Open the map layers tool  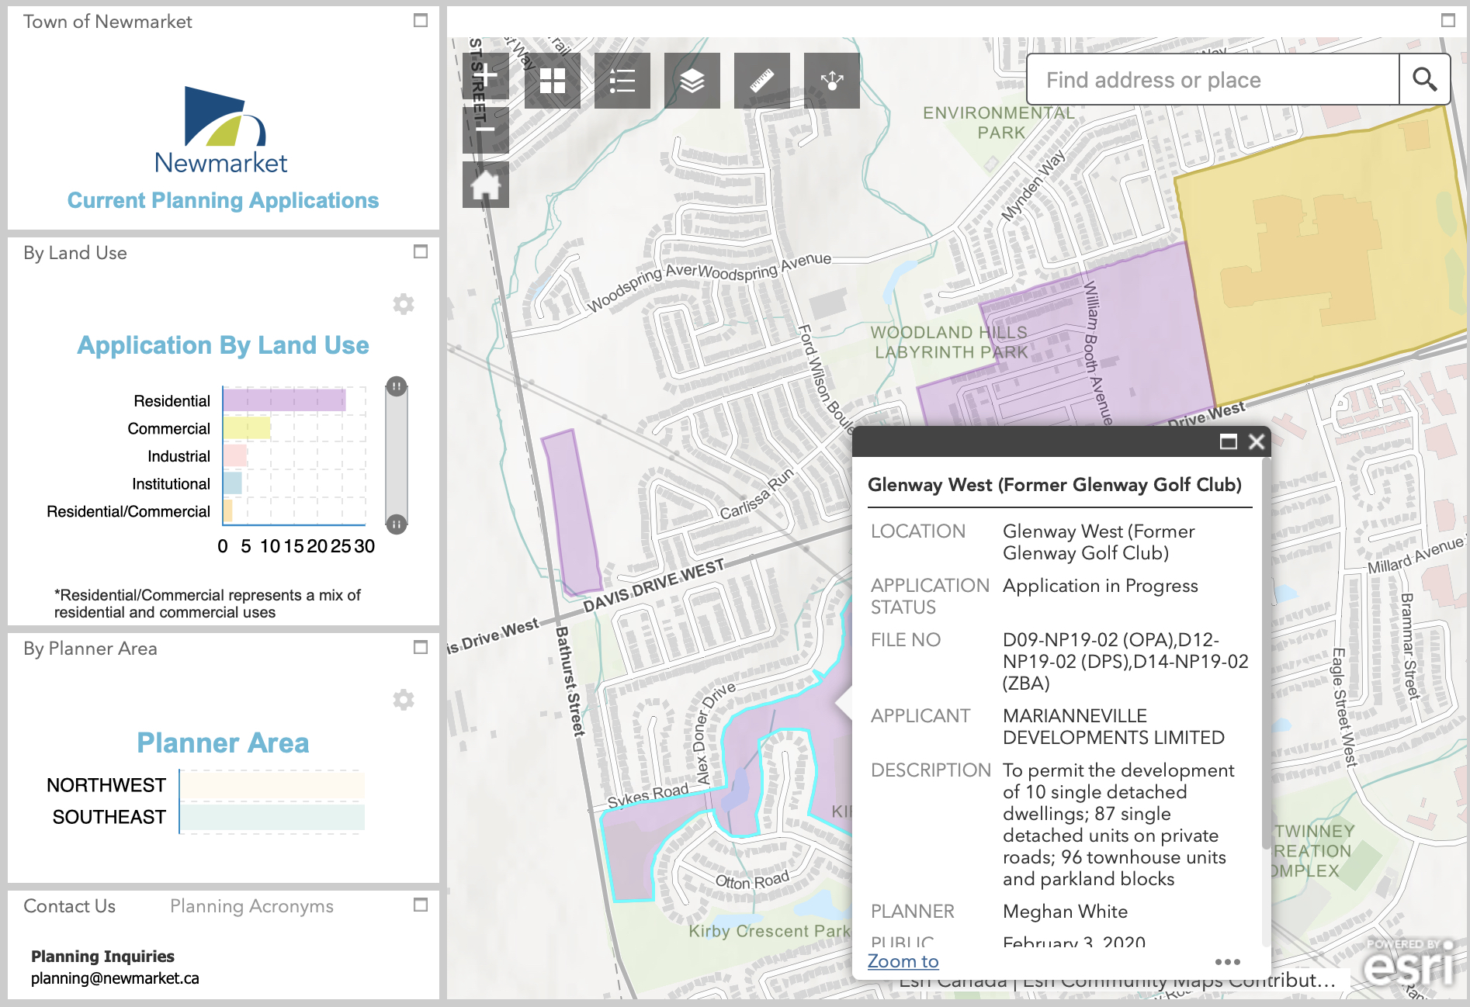(692, 81)
